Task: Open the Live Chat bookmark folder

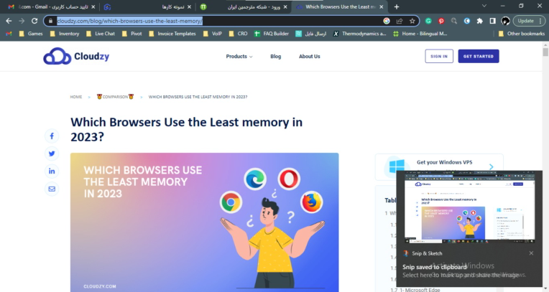Action: (101, 34)
